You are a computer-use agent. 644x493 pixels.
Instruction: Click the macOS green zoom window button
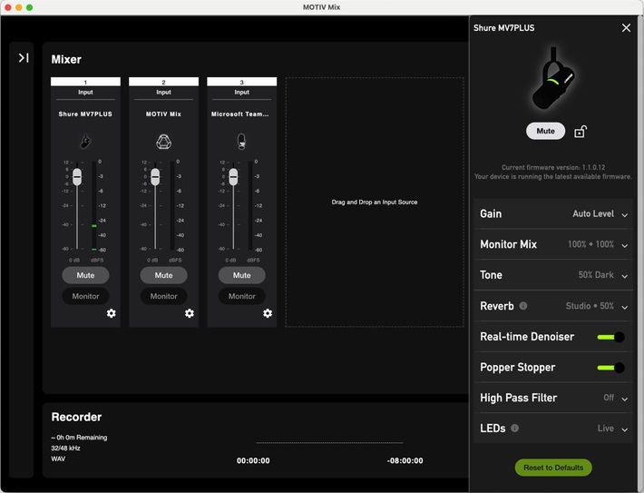pos(29,7)
